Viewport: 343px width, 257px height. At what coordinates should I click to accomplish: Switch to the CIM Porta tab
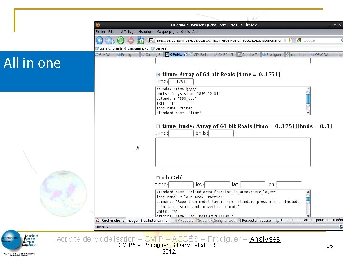coord(199,54)
